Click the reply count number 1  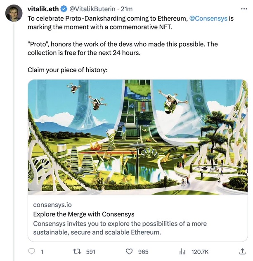tap(42, 252)
